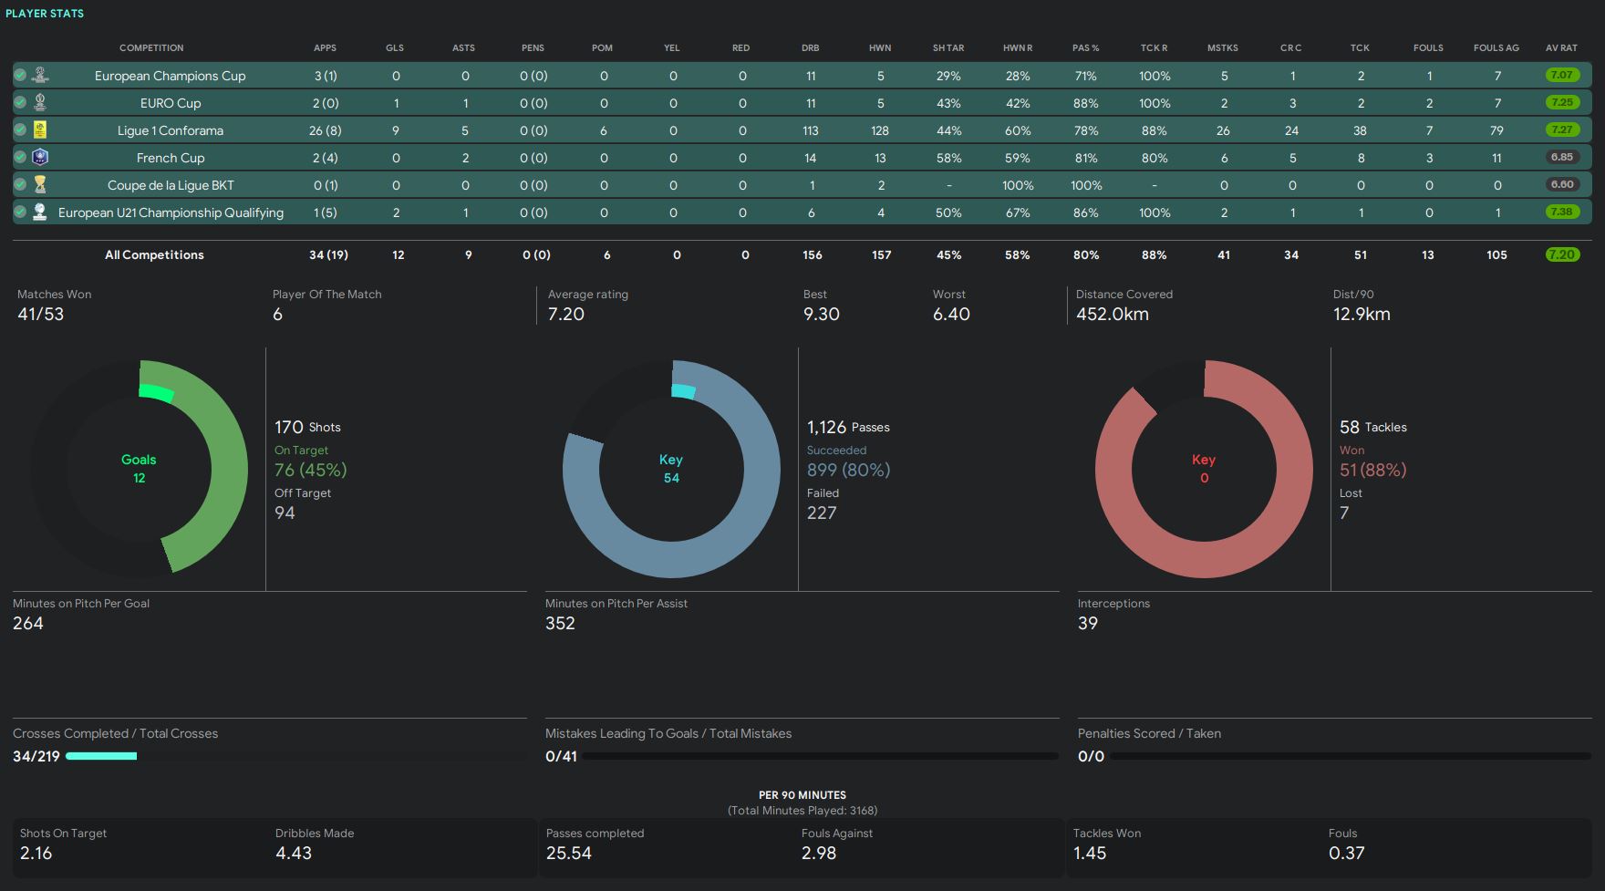This screenshot has width=1605, height=891.
Task: Uncheck the European Champions Cup row checkmark
Action: click(x=20, y=75)
